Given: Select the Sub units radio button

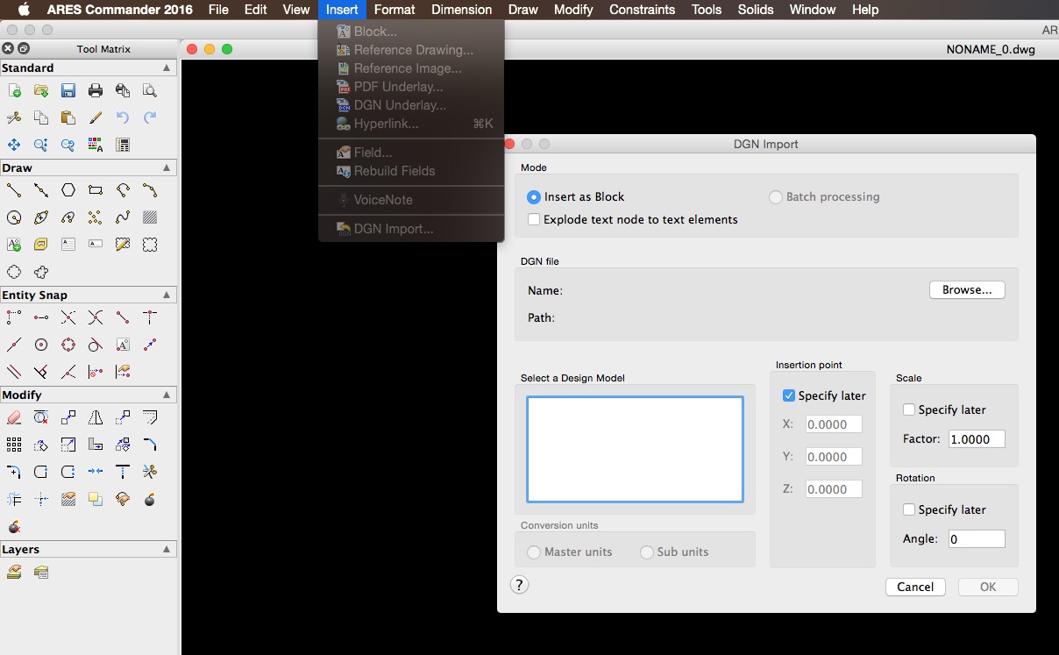Looking at the screenshot, I should point(647,552).
